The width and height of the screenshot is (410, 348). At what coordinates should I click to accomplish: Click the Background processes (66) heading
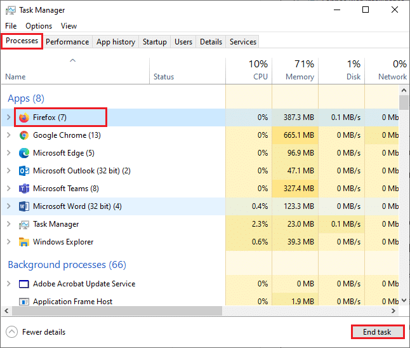(x=67, y=265)
